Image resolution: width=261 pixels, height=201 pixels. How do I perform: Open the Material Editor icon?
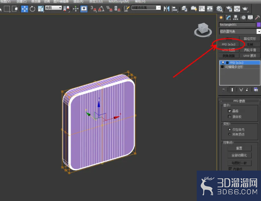pos(219,9)
